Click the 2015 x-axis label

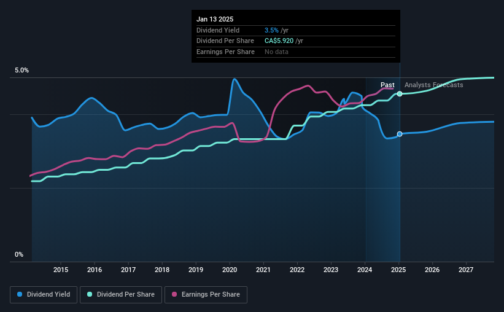61,270
